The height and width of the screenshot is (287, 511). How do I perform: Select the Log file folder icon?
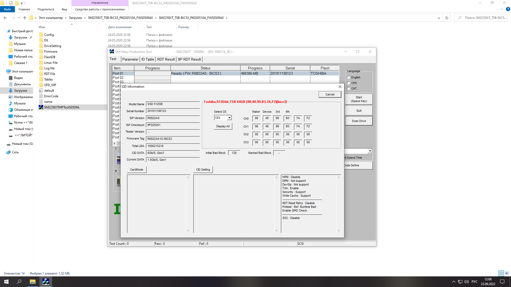pyautogui.click(x=41, y=68)
